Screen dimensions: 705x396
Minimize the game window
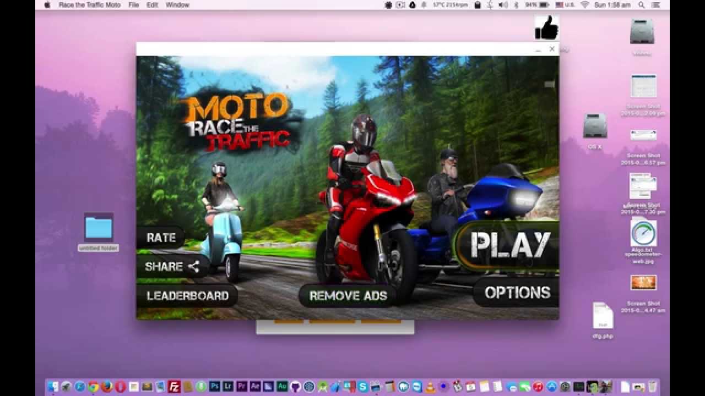(x=538, y=50)
